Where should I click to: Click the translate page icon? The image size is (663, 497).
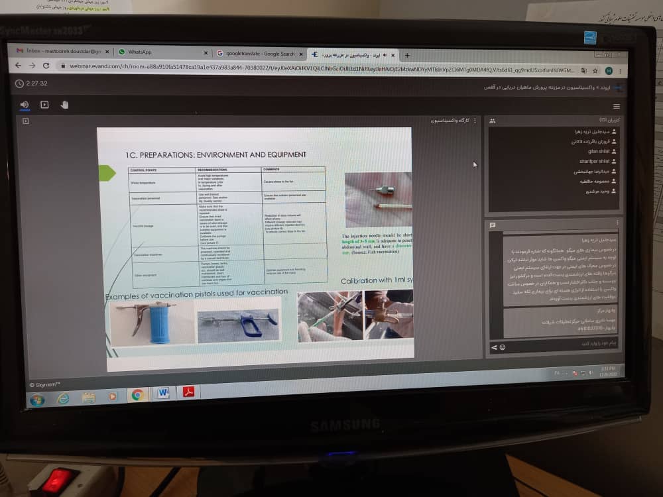coord(583,70)
